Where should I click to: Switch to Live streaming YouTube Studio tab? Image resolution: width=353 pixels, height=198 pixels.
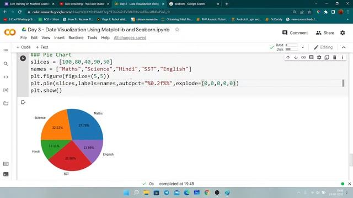84,4
